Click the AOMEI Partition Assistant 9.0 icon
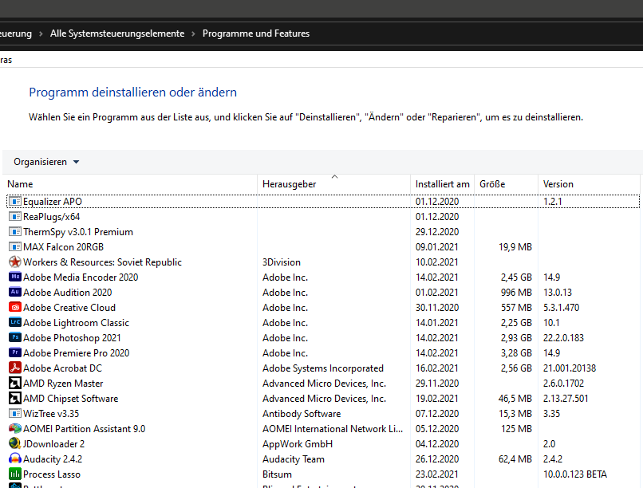This screenshot has width=643, height=488. 15,428
